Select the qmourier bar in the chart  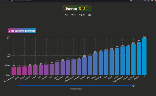128,61
